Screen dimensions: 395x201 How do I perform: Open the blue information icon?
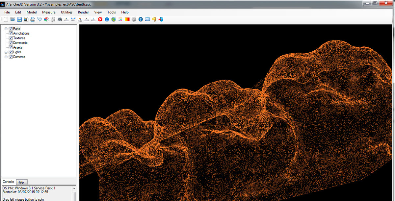pos(107,19)
